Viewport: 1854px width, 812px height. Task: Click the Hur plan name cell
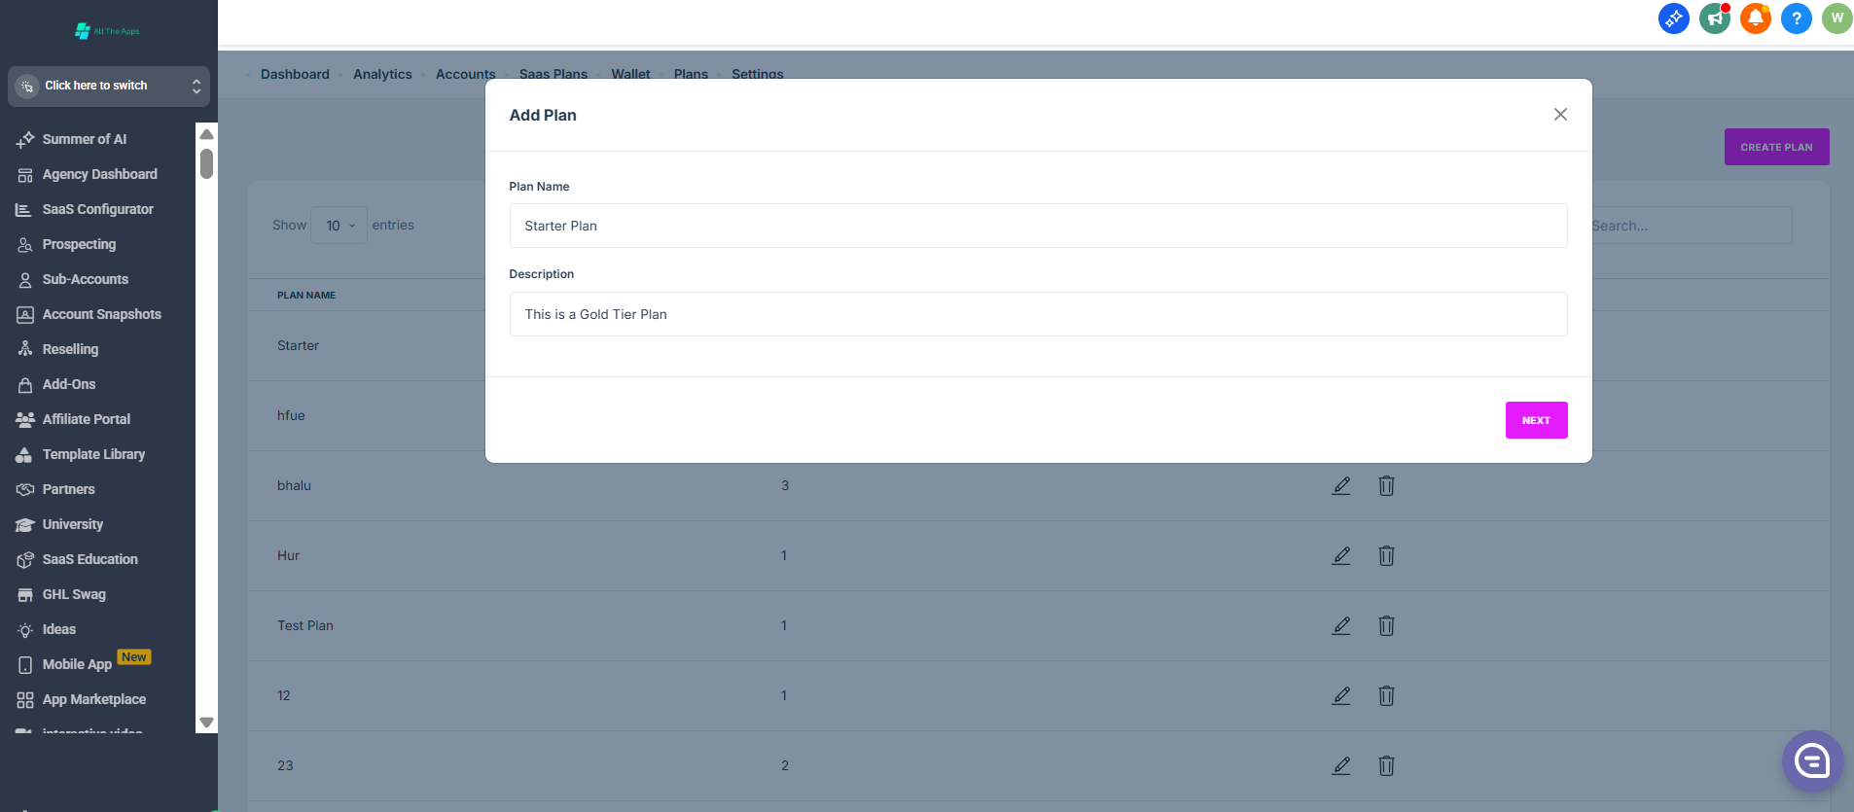pyautogui.click(x=288, y=555)
